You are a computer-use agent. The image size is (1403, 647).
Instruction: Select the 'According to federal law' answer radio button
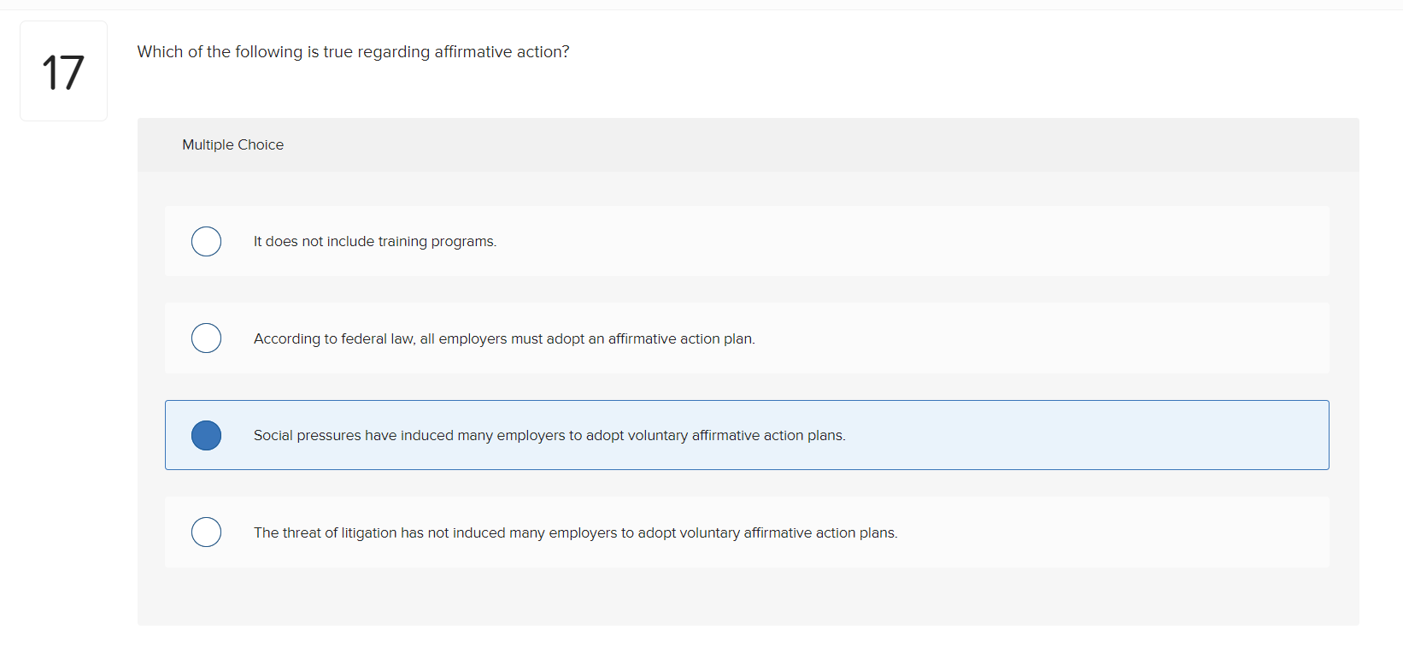click(x=206, y=338)
